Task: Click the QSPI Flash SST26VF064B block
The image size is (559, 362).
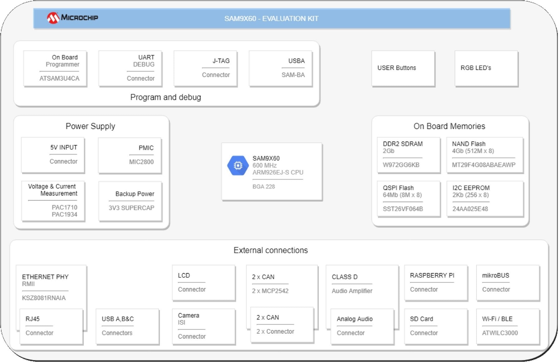Action: click(408, 198)
